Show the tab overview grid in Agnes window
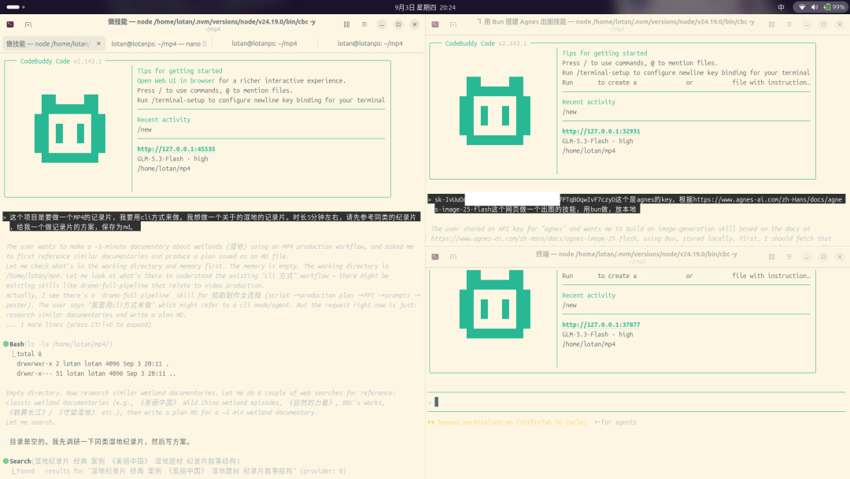This screenshot has width=850, height=479. [x=771, y=24]
